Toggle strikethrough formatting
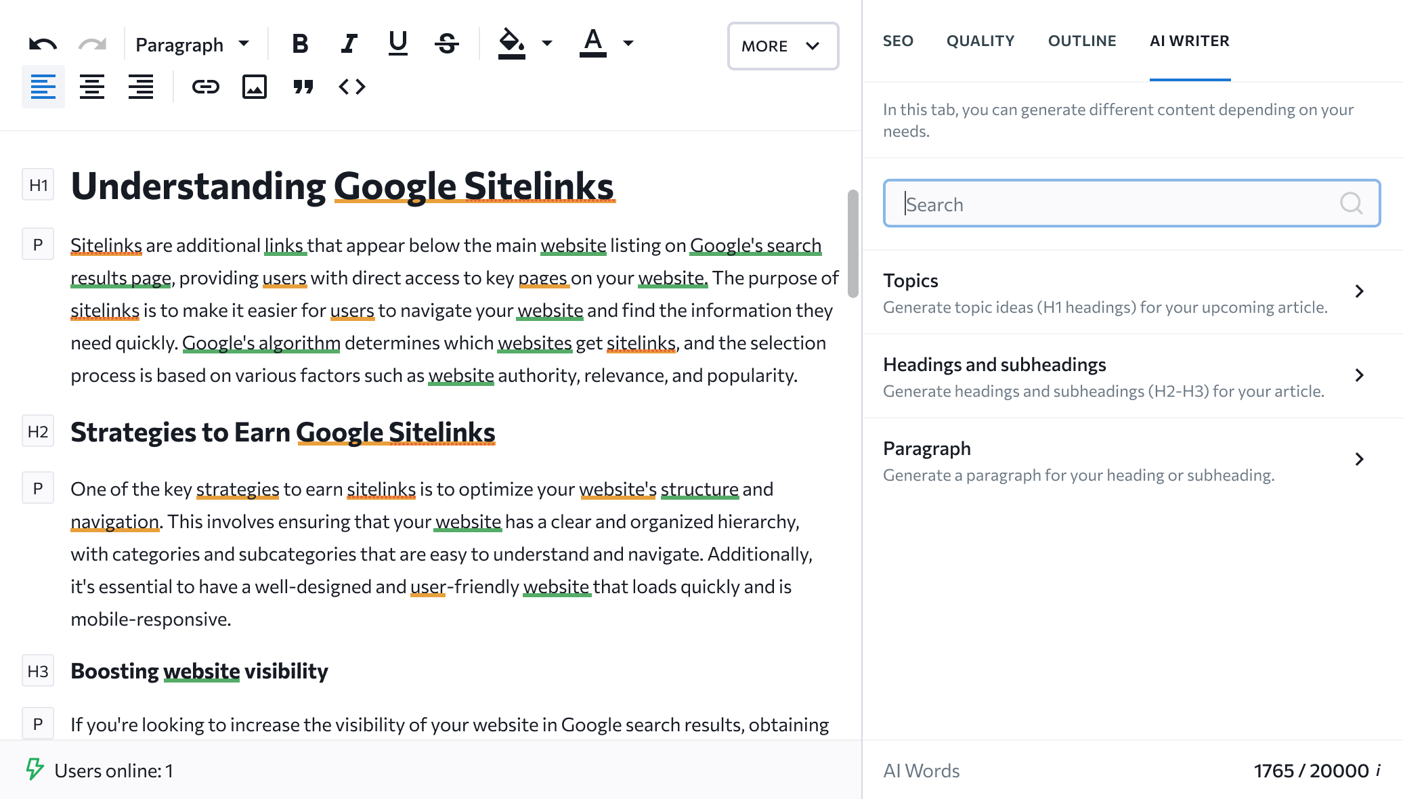The width and height of the screenshot is (1403, 799). 446,43
